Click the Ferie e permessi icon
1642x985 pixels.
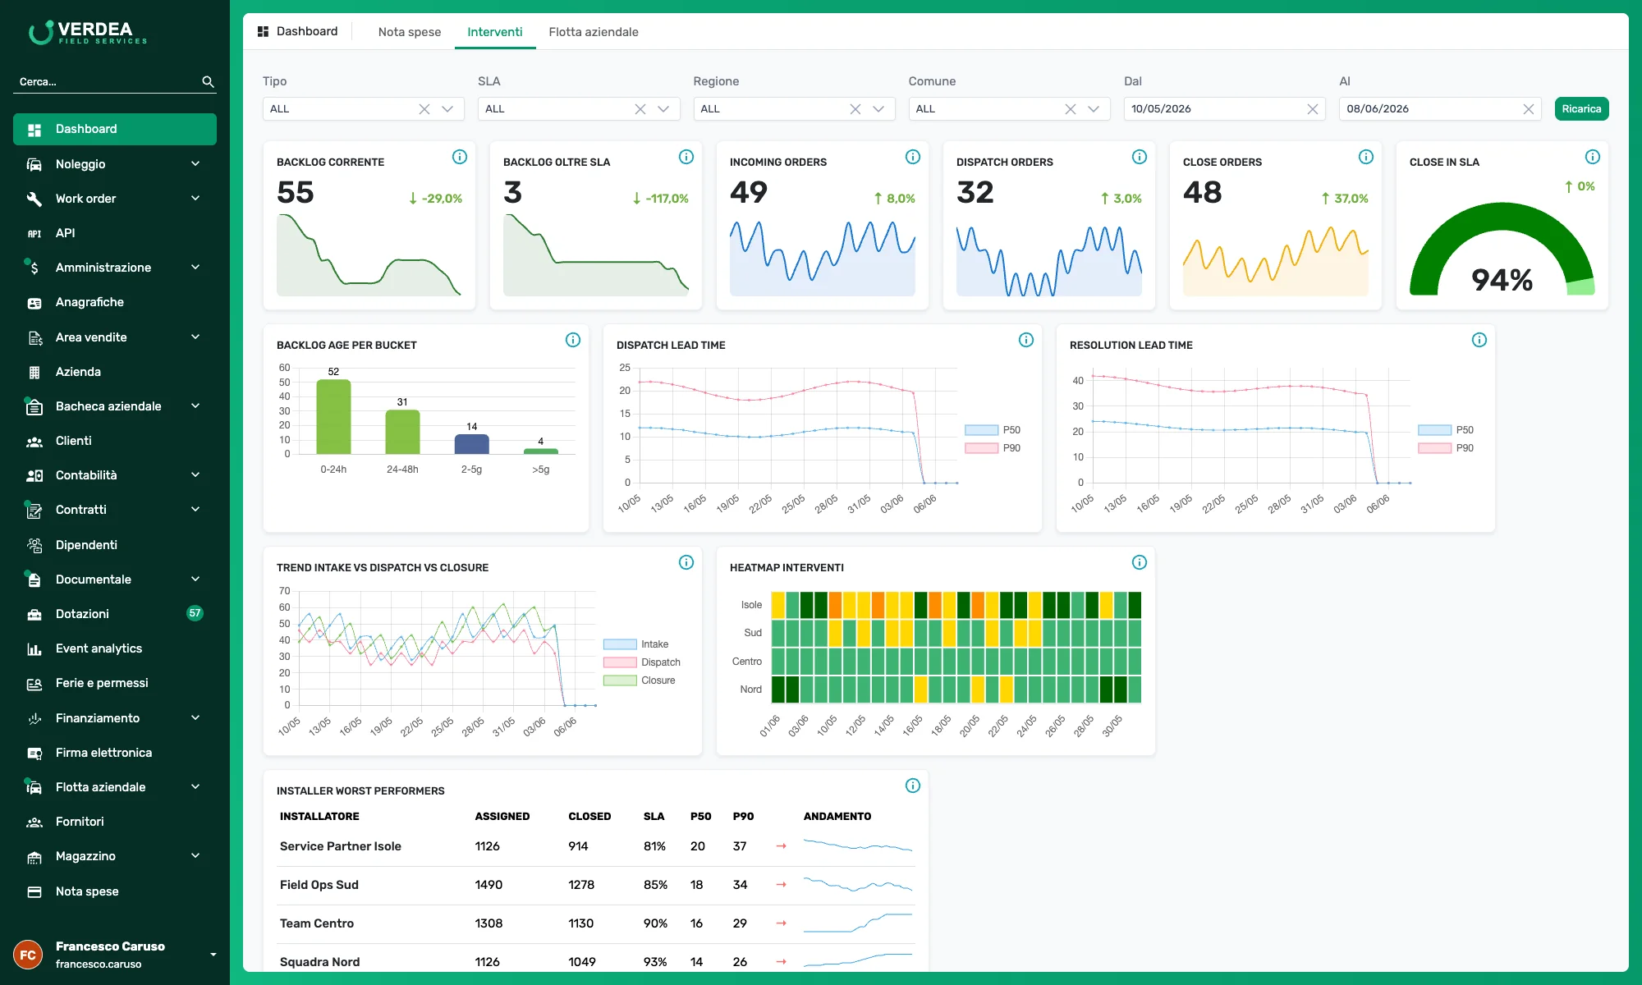34,684
